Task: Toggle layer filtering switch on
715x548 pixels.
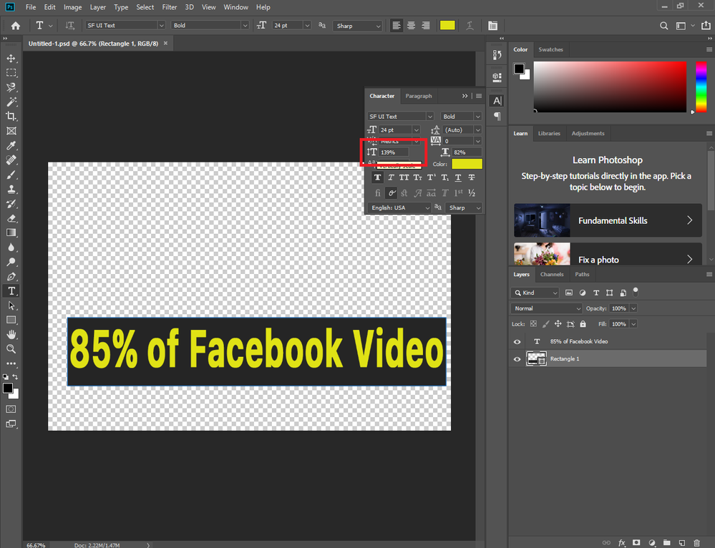Action: point(636,292)
